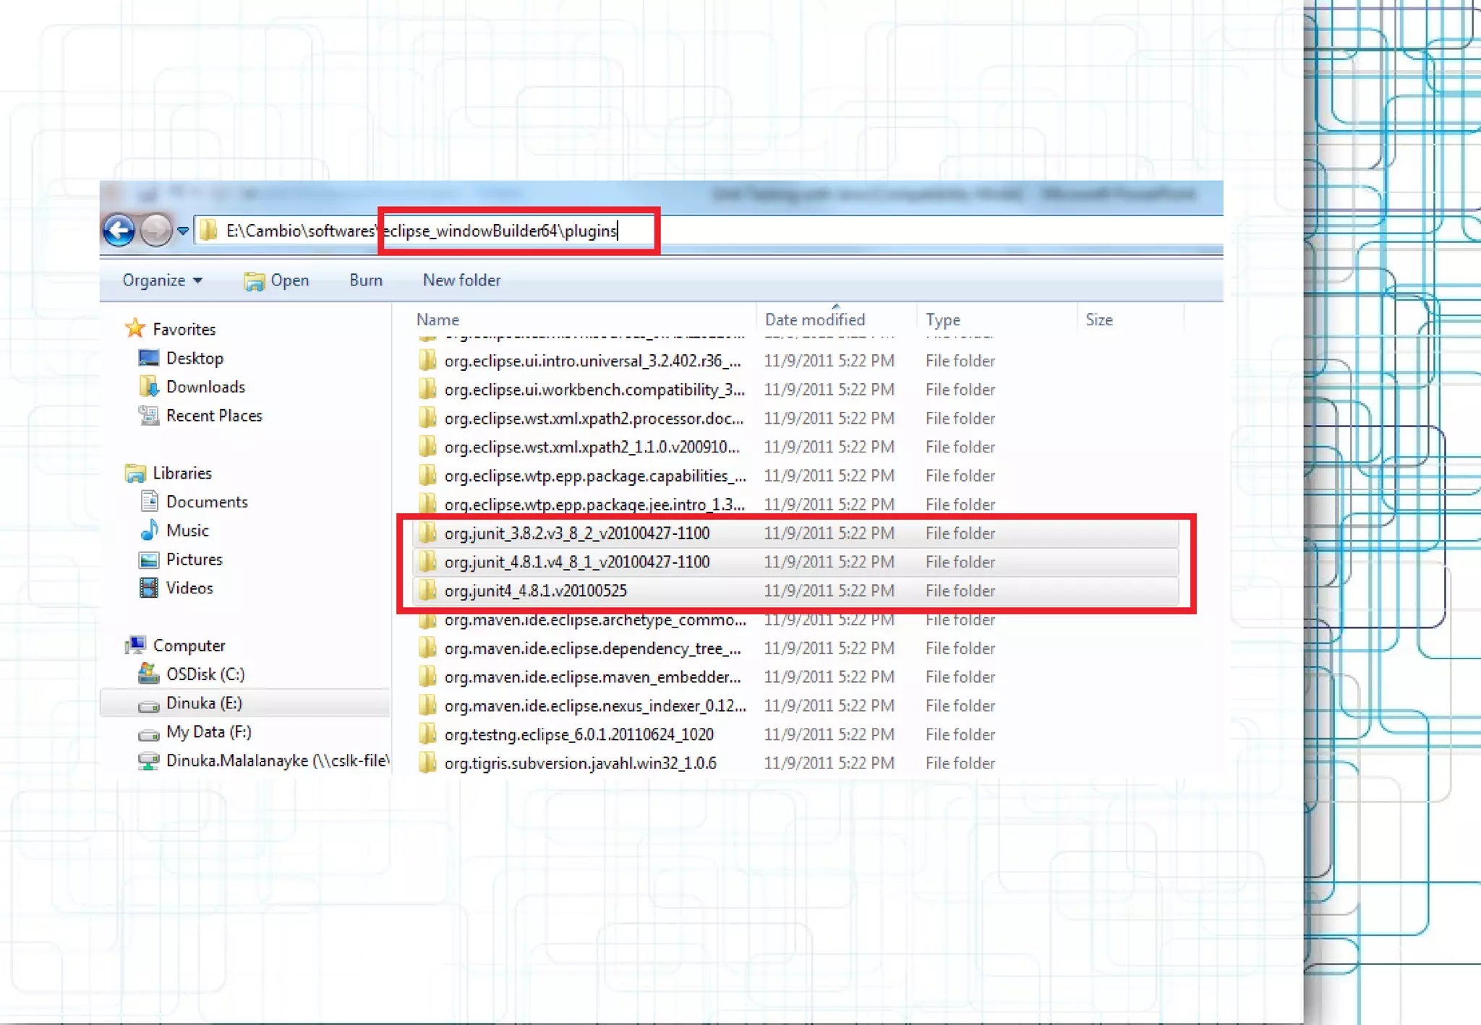Click New folder in the toolbar
This screenshot has width=1481, height=1025.
(461, 280)
